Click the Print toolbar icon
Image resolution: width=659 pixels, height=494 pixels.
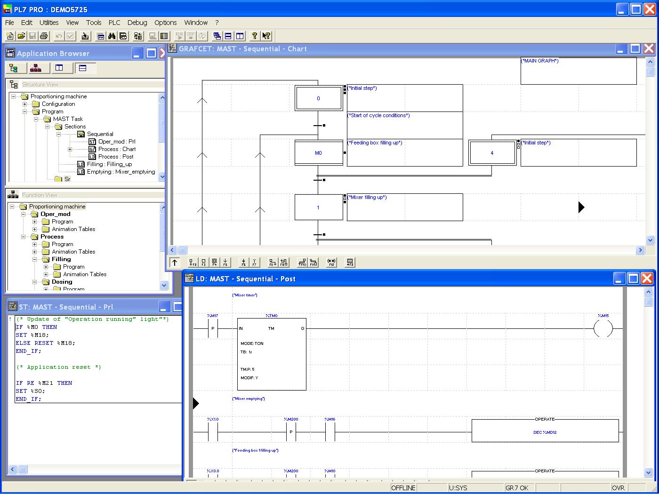coord(44,36)
